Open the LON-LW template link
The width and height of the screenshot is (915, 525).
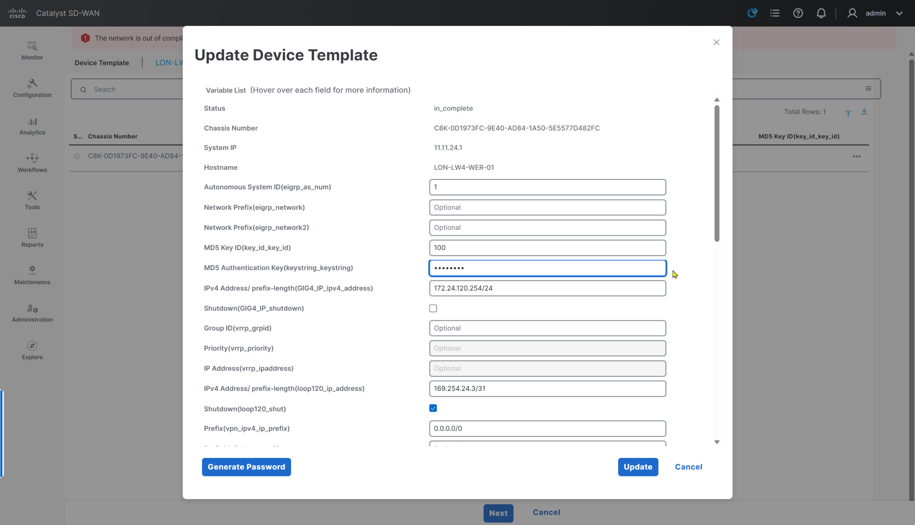169,63
